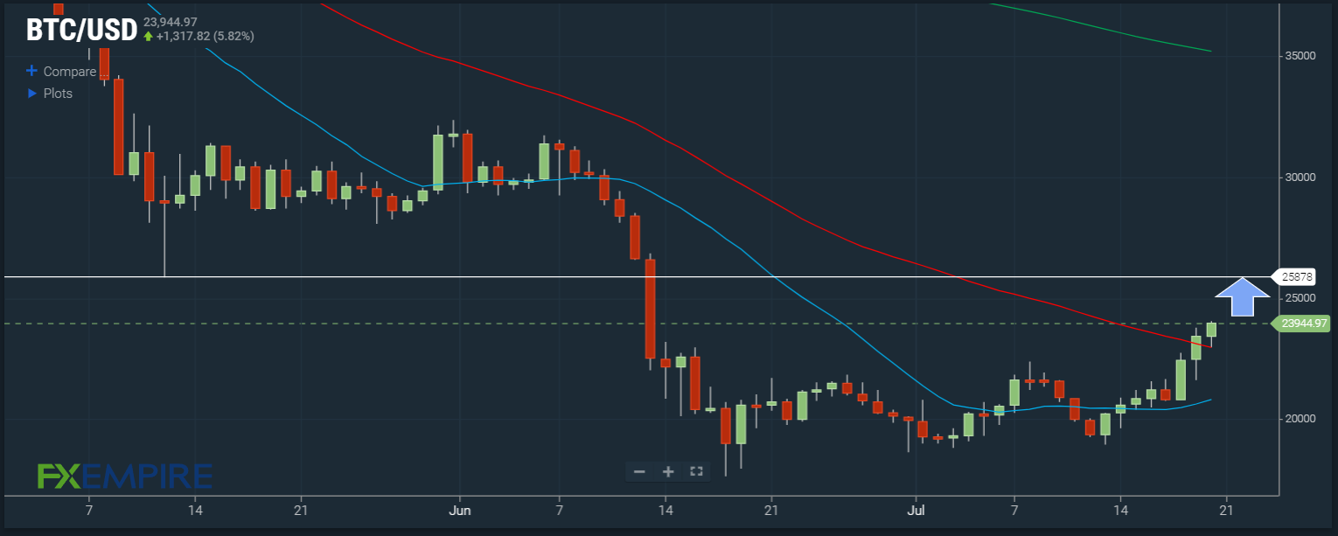The image size is (1338, 536).
Task: Expand the Plots triangle
Action: (32, 93)
